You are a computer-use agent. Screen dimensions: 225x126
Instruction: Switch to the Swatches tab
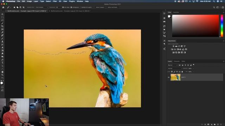click(x=176, y=12)
